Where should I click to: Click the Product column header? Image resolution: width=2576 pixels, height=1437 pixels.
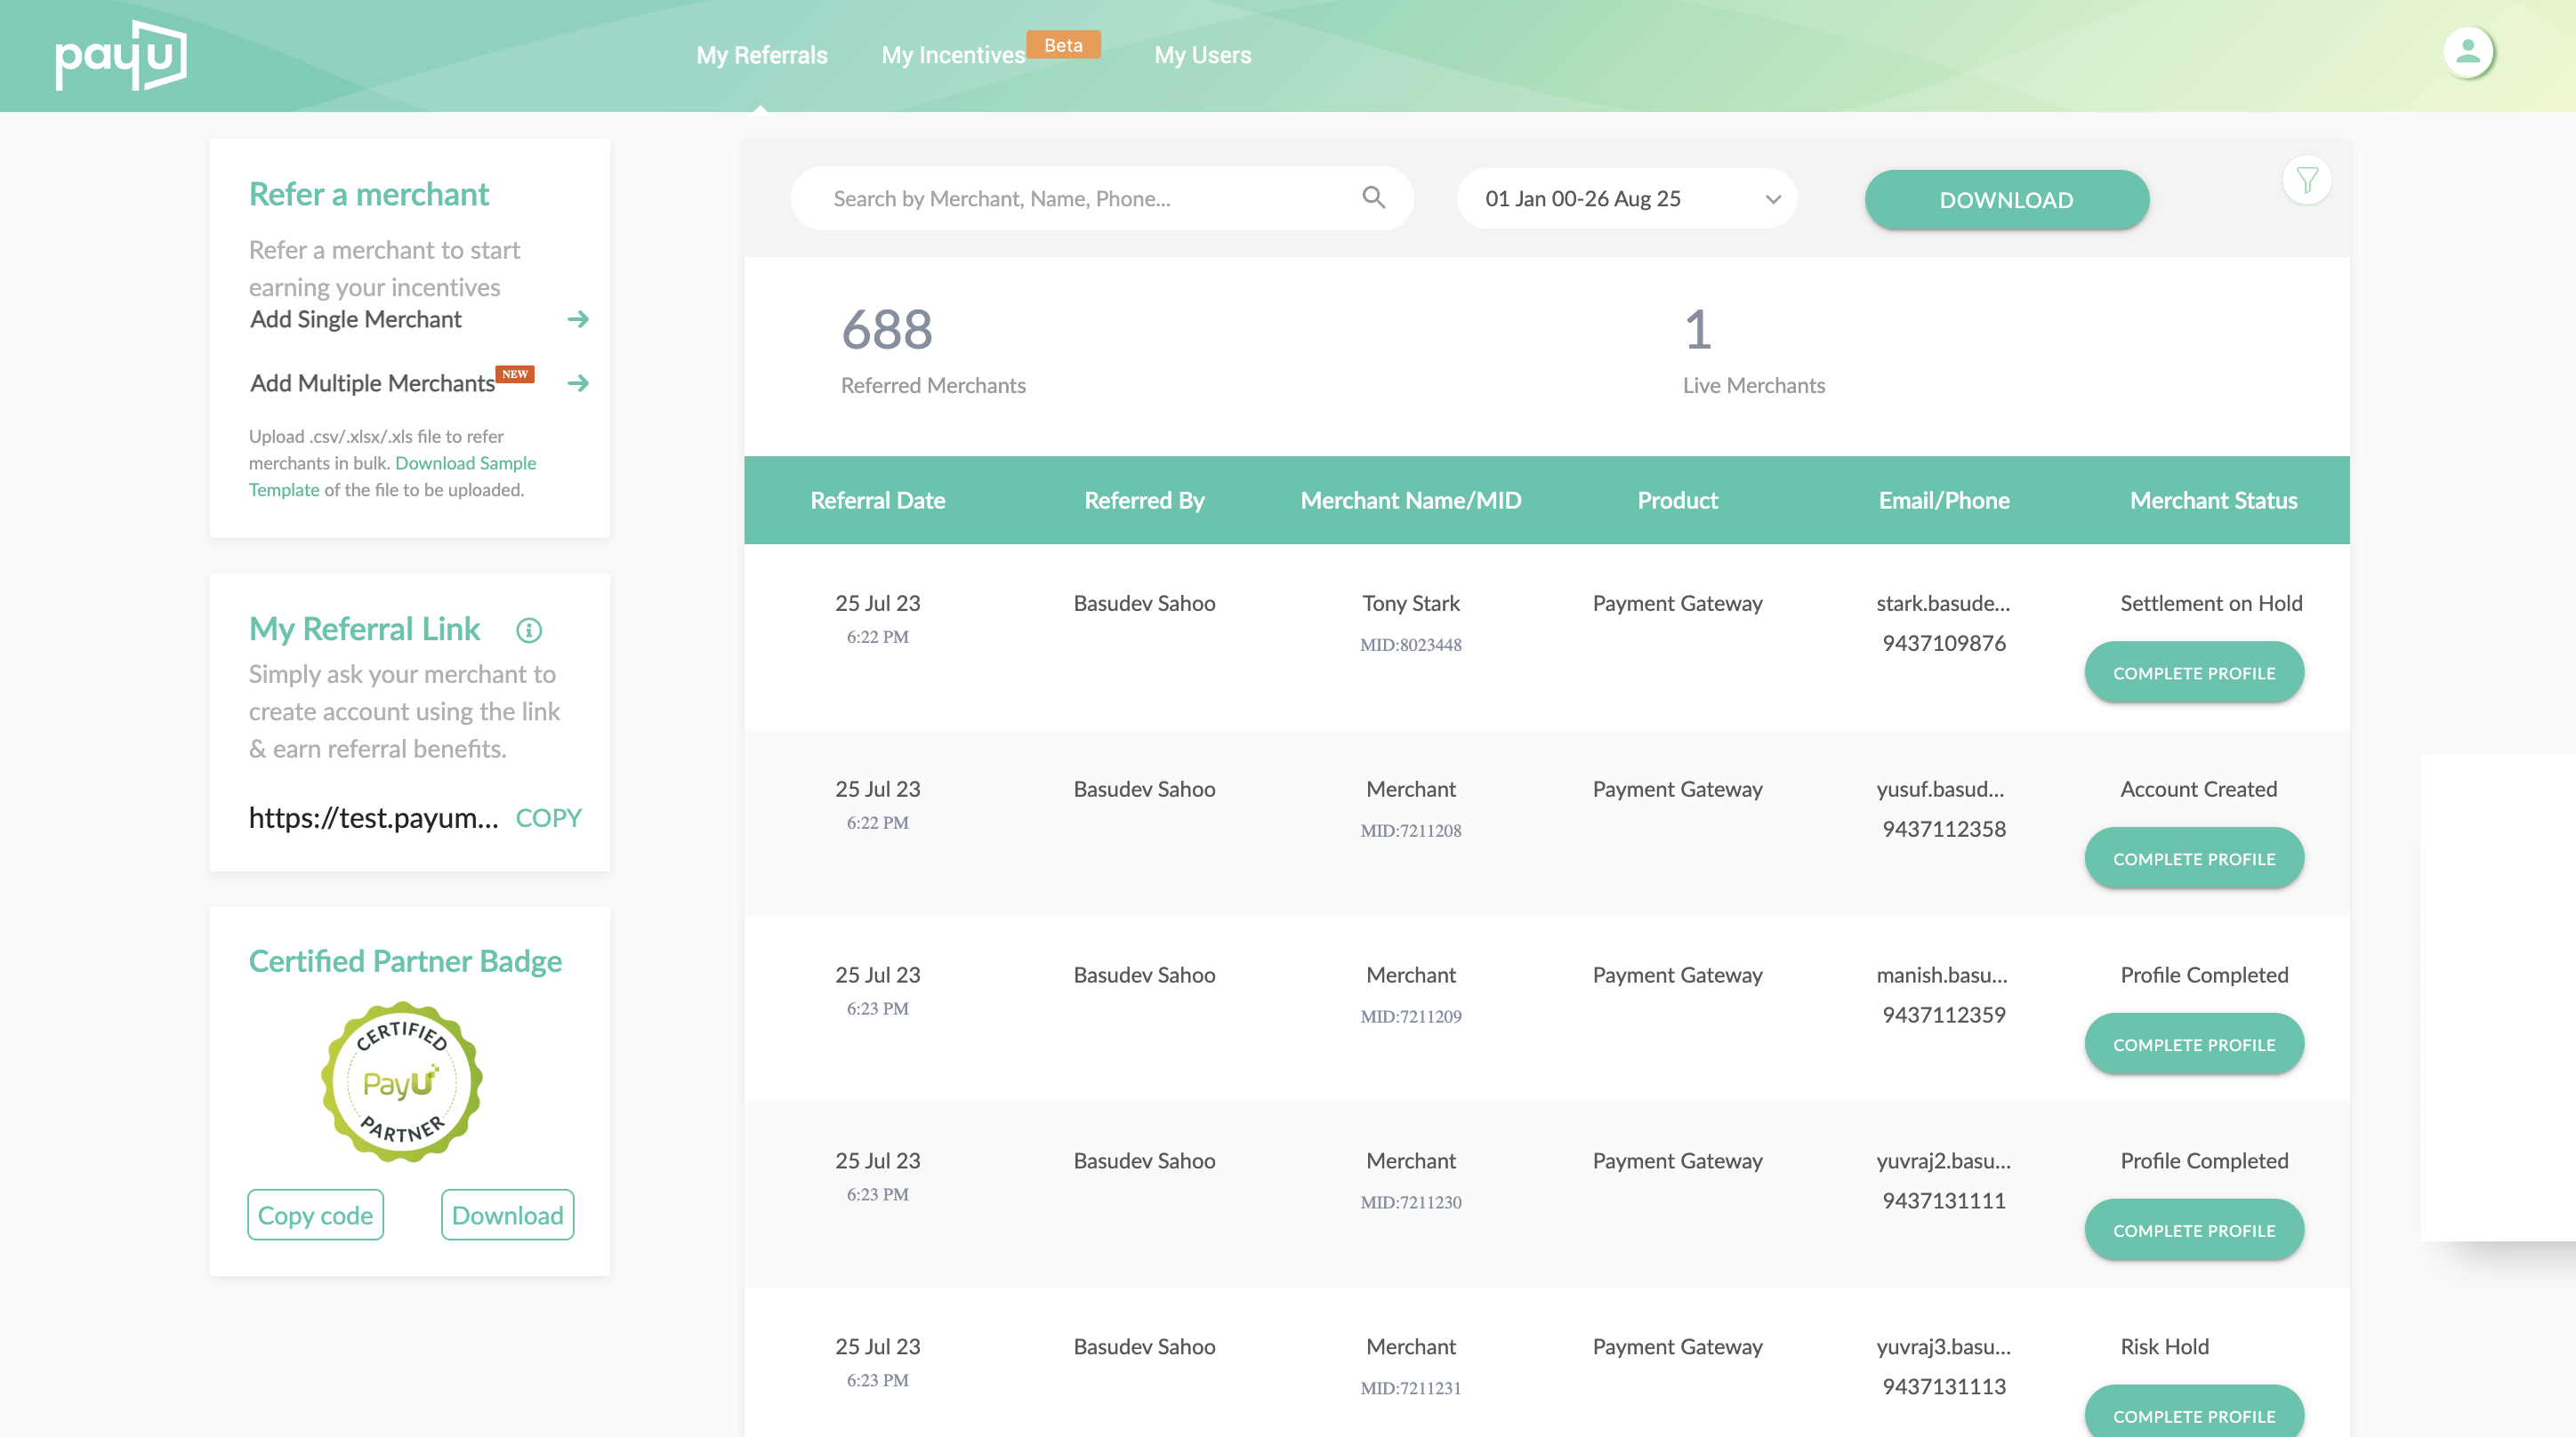pos(1677,500)
